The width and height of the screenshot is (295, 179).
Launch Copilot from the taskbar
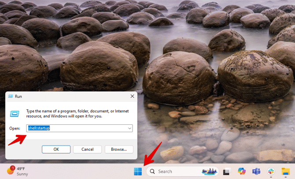pos(241,172)
